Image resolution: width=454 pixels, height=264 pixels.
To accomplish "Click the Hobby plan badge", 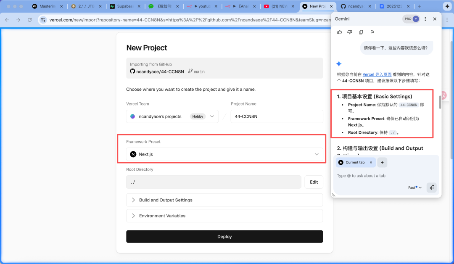I will point(198,116).
